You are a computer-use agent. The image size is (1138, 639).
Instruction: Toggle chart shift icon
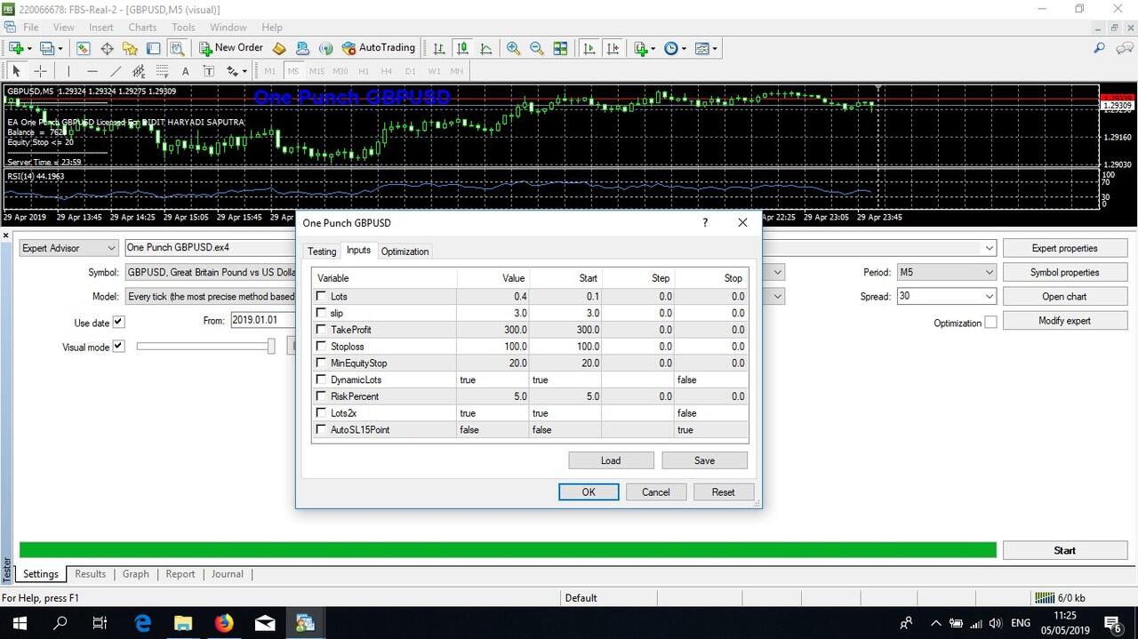pos(613,48)
